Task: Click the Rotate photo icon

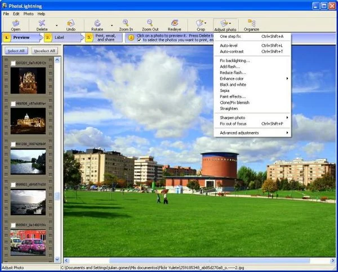Action: pos(97,23)
